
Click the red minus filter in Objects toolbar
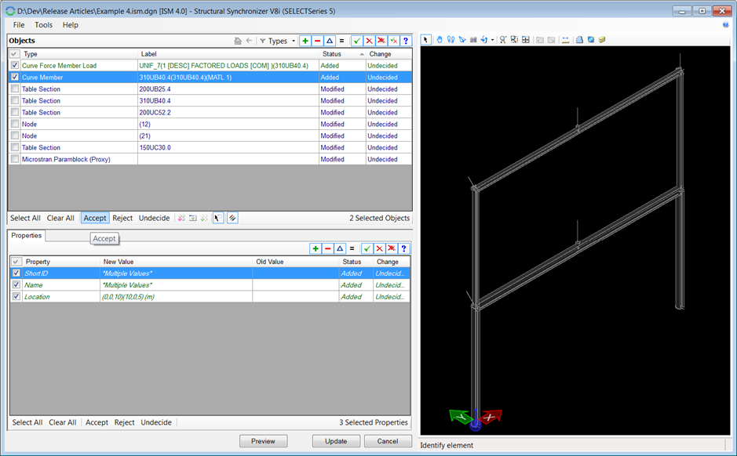pos(317,41)
